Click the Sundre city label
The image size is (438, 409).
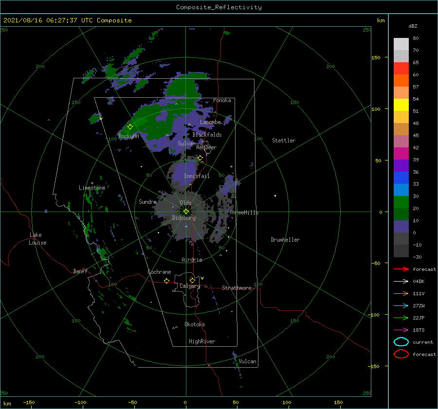(147, 201)
